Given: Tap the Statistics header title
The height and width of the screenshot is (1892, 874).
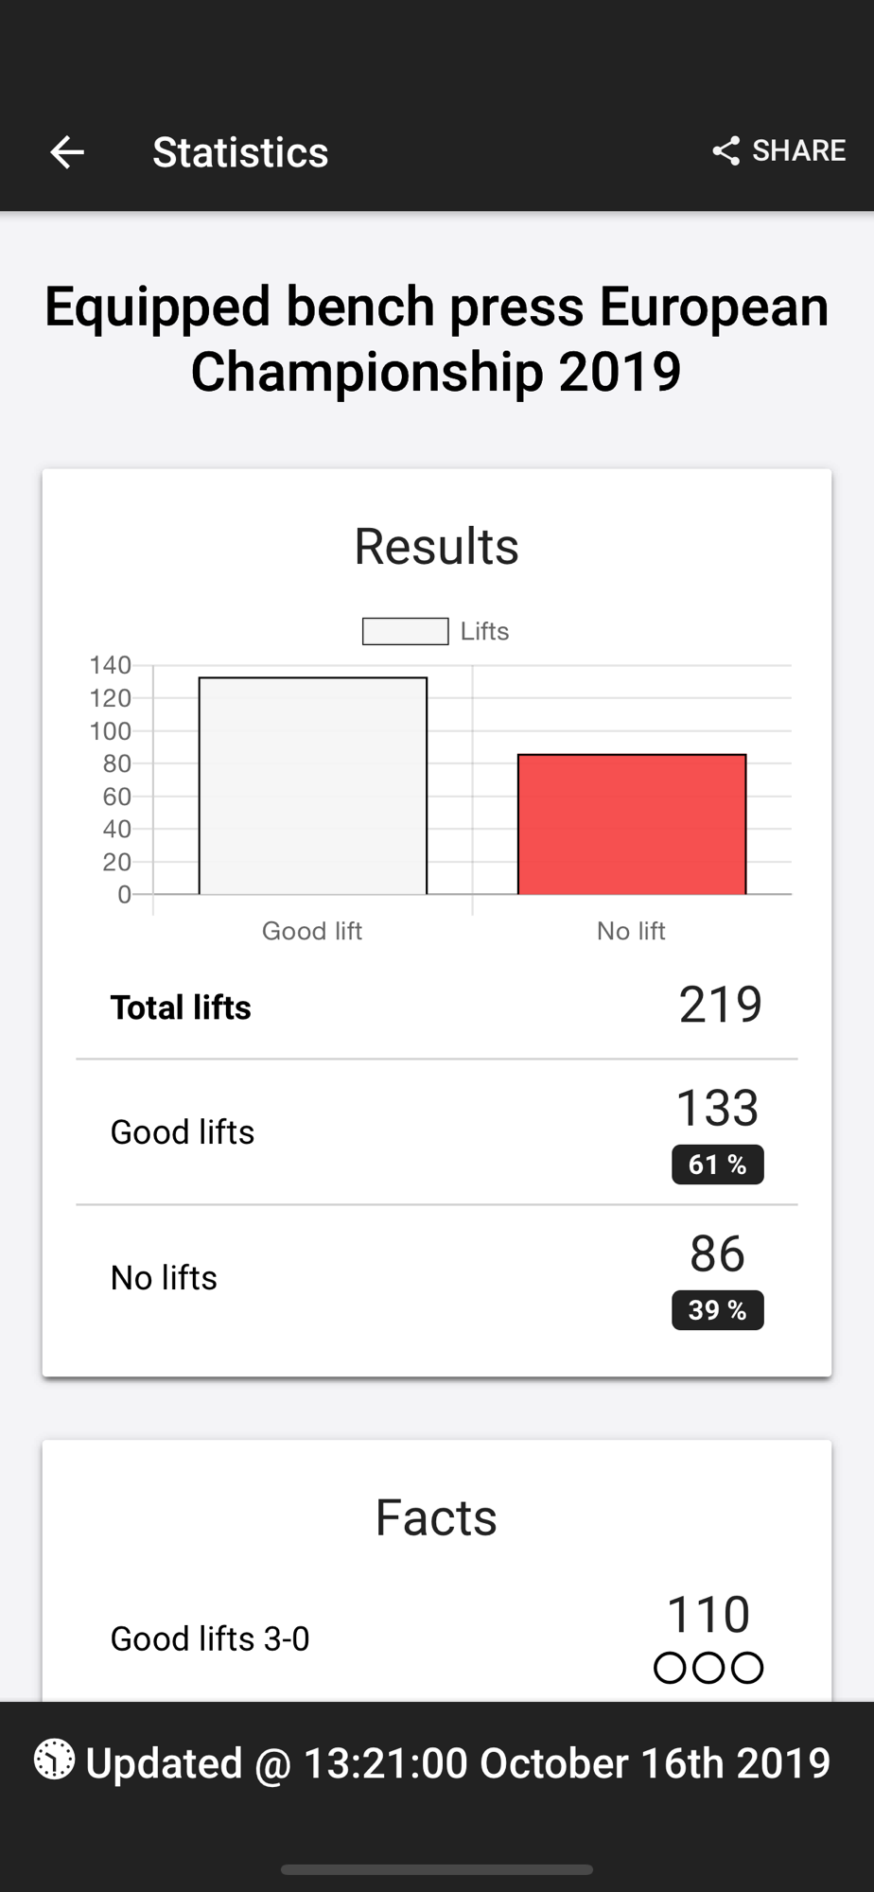Looking at the screenshot, I should tap(240, 152).
